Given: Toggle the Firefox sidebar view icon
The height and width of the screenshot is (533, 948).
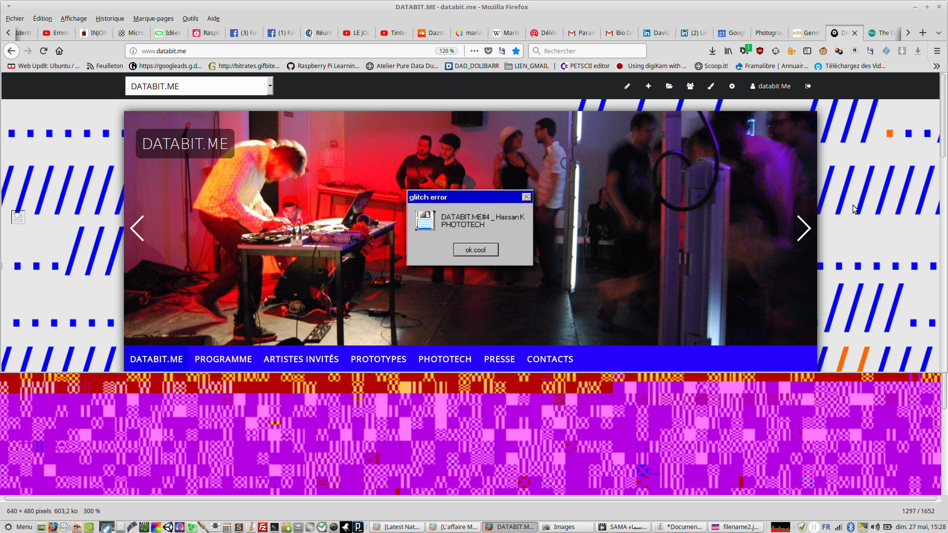Looking at the screenshot, I should [x=807, y=51].
